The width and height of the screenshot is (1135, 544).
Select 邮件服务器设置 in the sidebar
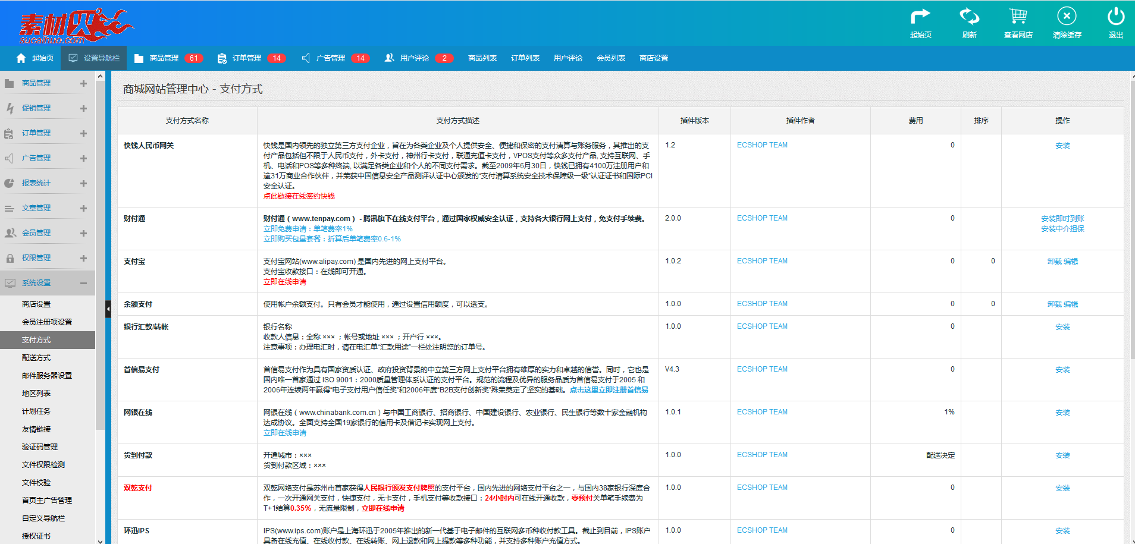coord(47,375)
